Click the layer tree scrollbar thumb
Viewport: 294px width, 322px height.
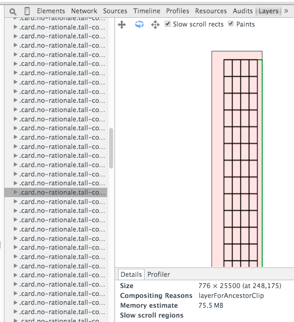coord(111,148)
